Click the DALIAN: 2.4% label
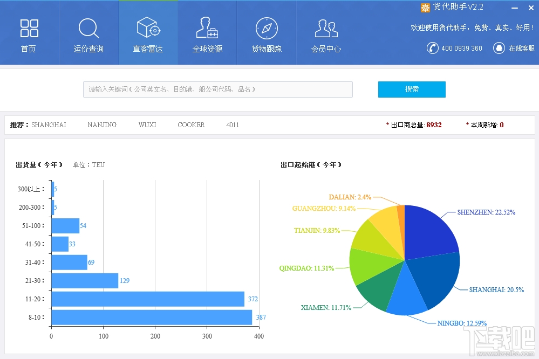This screenshot has height=359, width=539. click(x=350, y=197)
